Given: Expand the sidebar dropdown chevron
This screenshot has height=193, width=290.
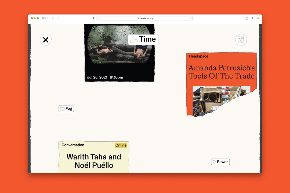Looking at the screenshot, I should 48,18.
